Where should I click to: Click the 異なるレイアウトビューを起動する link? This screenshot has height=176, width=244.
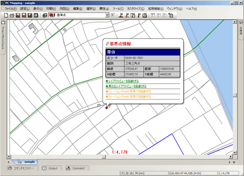point(126,86)
